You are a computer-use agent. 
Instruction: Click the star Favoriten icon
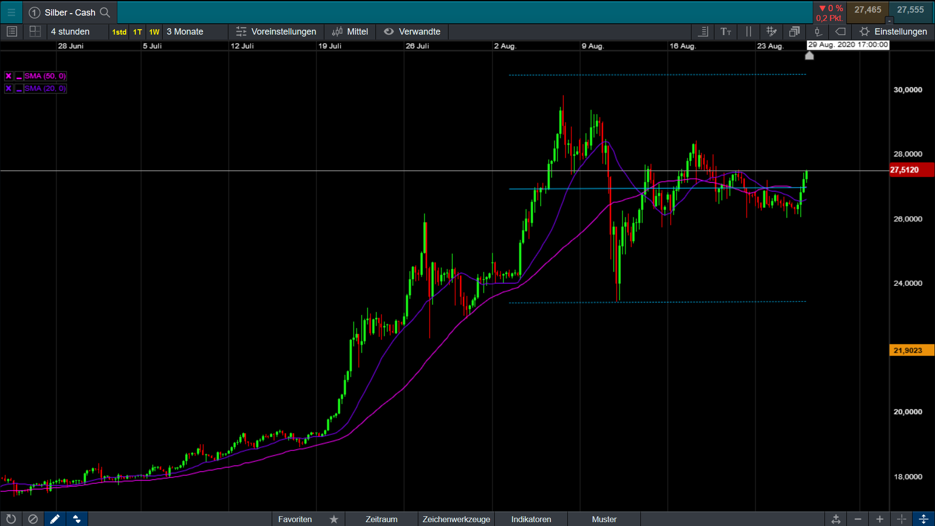pos(334,519)
